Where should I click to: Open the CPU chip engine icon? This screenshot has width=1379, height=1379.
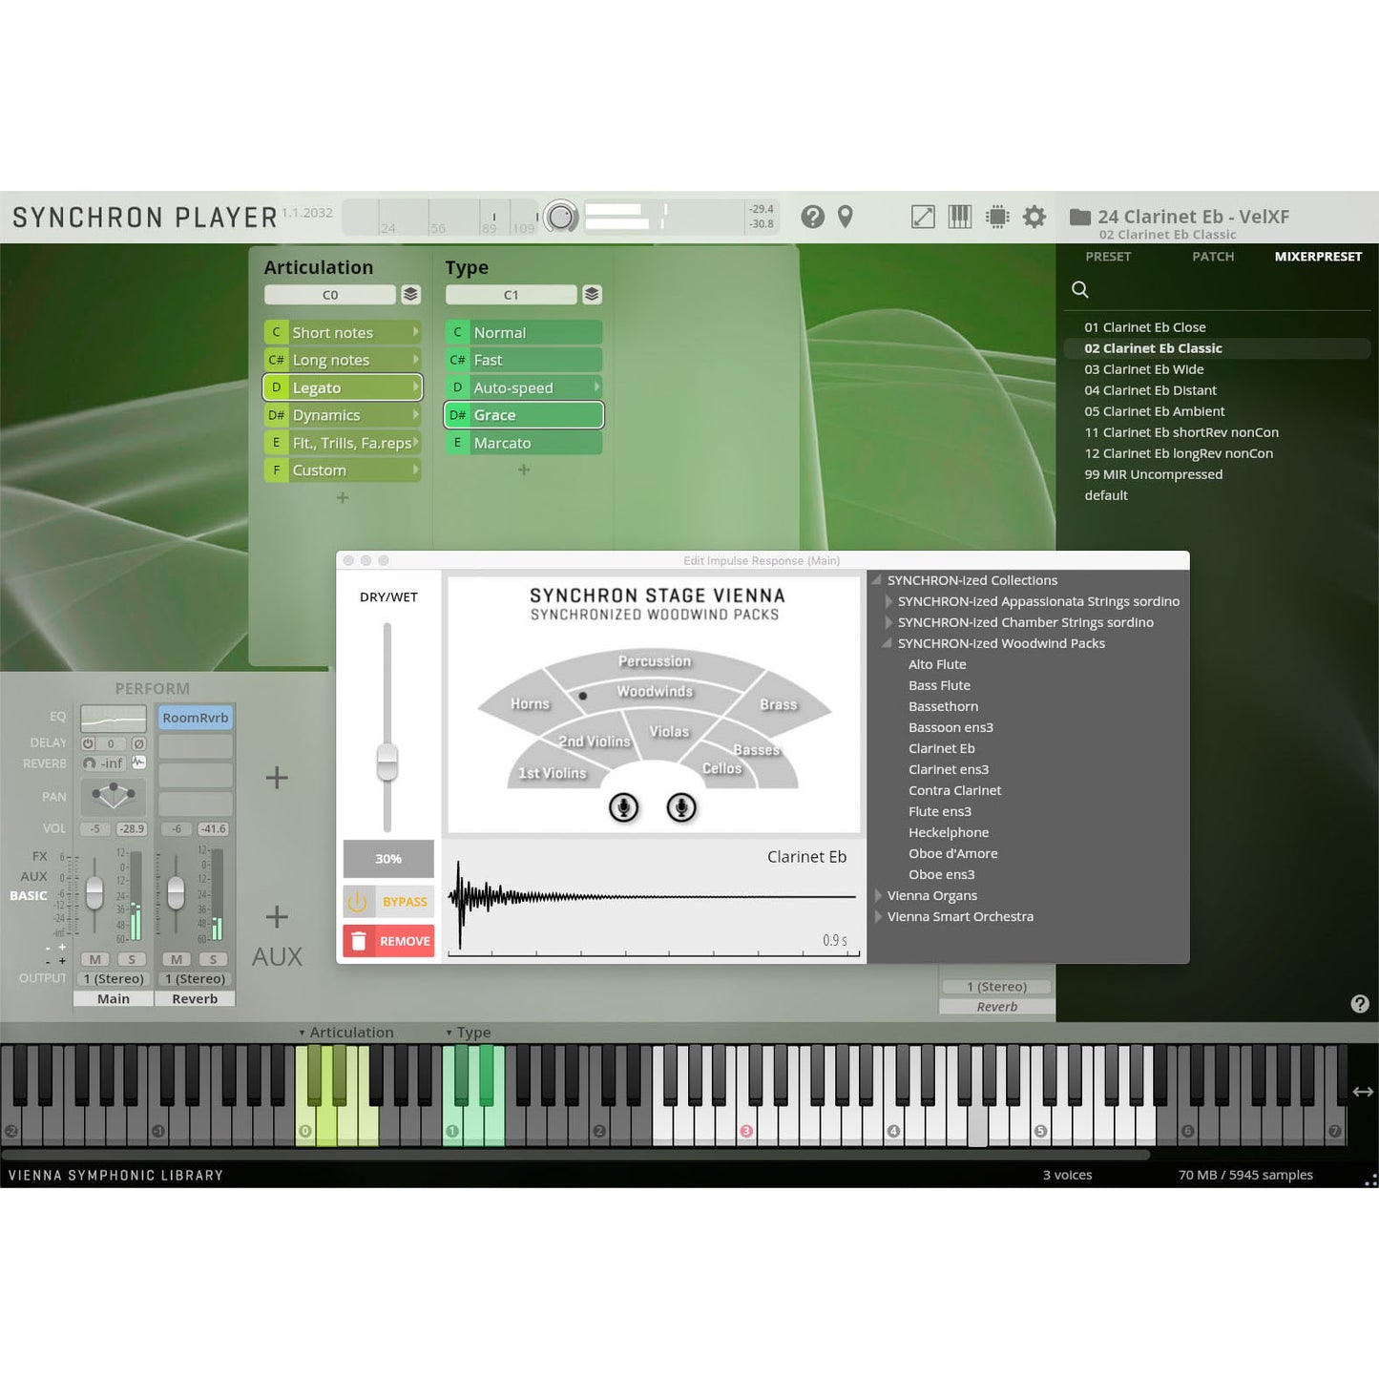pyautogui.click(x=997, y=218)
